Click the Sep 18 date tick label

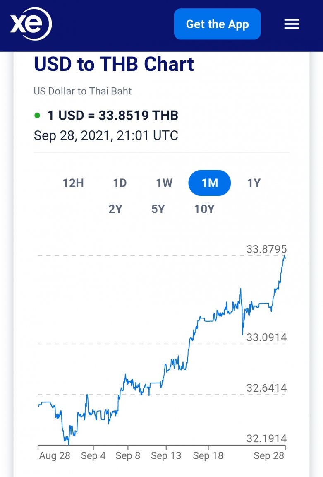[208, 456]
